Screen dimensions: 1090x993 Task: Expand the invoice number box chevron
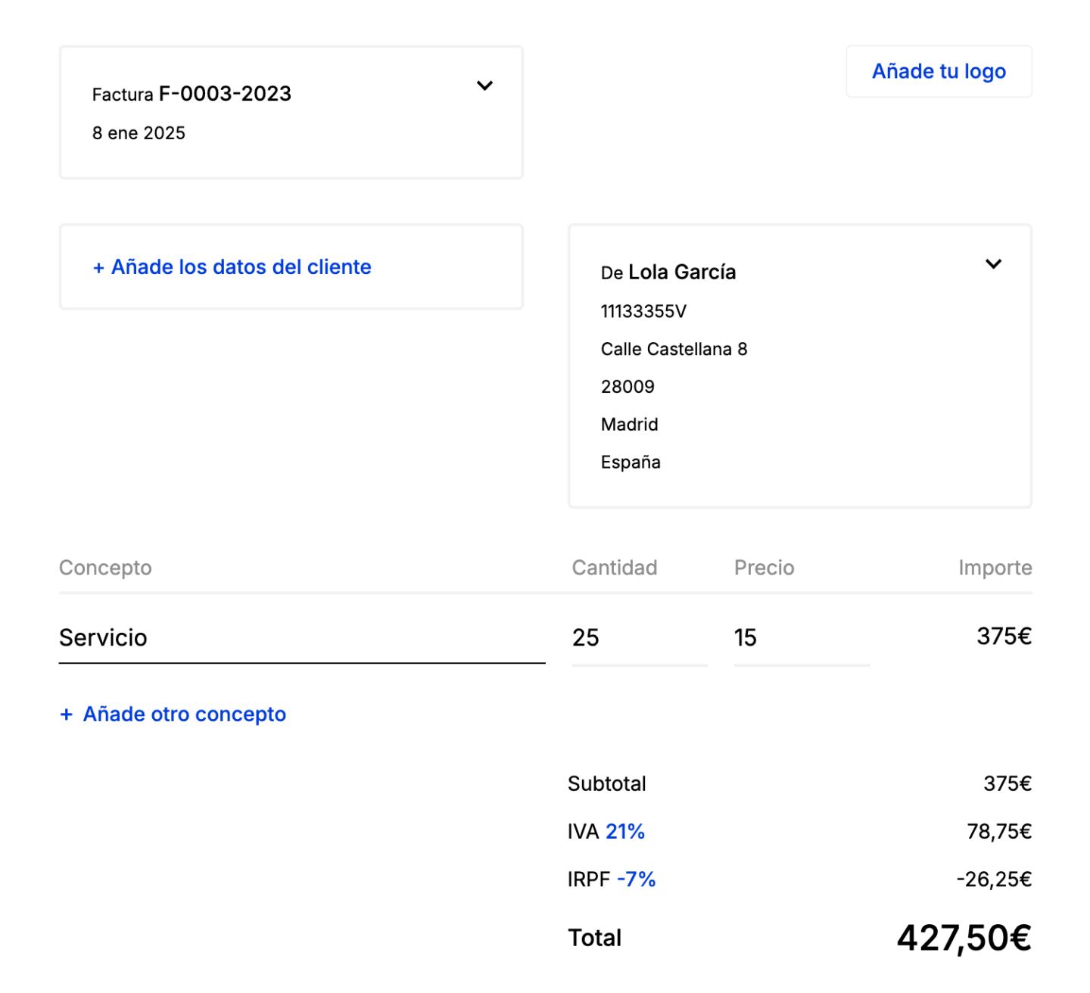click(484, 86)
